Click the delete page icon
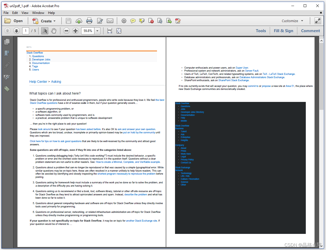 coord(151,21)
